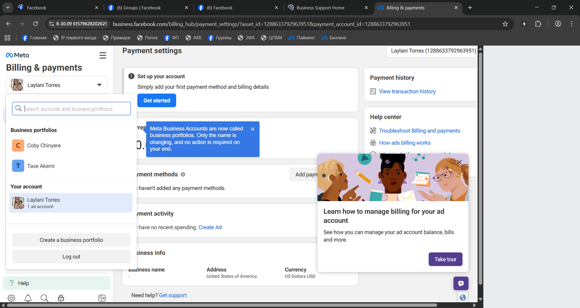Image resolution: width=580 pixels, height=308 pixels.
Task: Open the lightning bolt extension icon
Action: (x=525, y=24)
